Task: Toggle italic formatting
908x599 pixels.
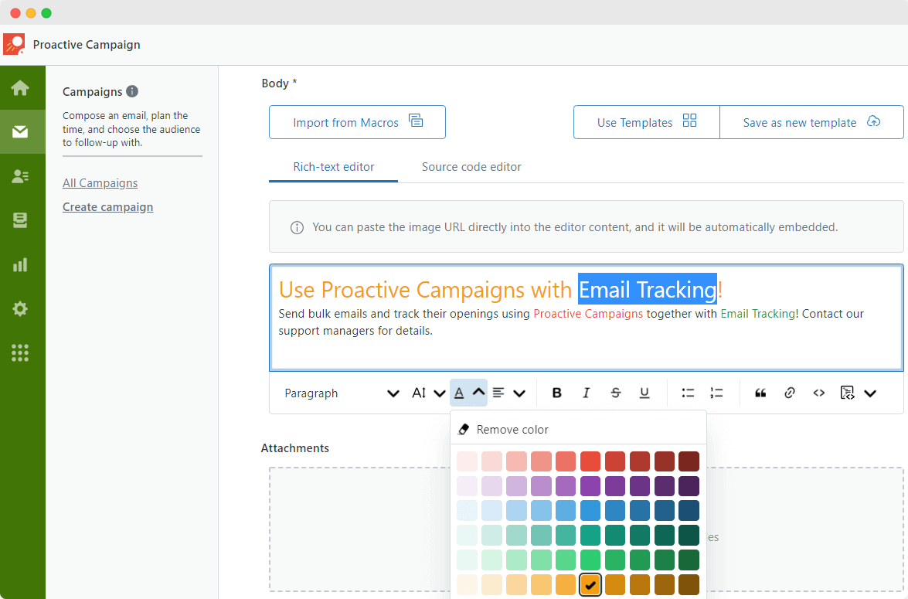Action: click(x=586, y=393)
